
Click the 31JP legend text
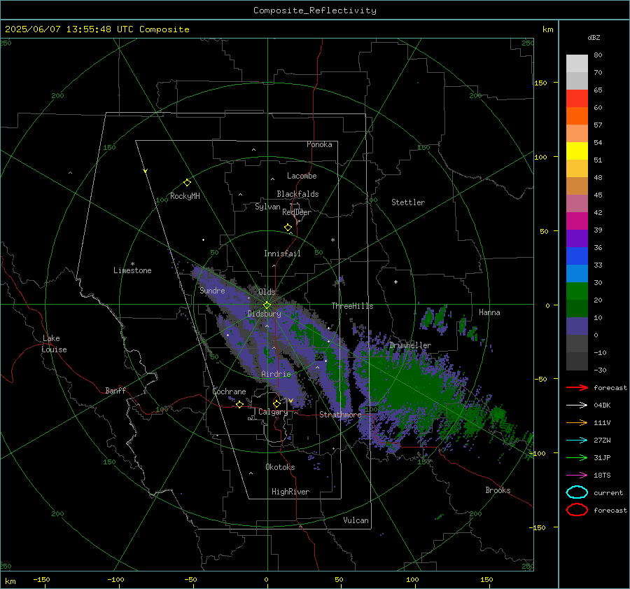[602, 457]
